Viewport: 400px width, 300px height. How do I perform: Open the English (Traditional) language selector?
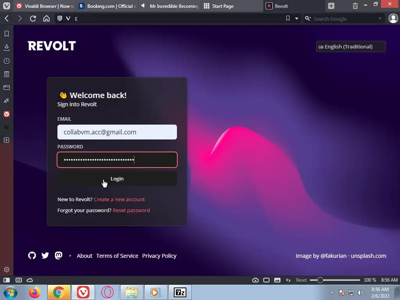[x=351, y=46]
